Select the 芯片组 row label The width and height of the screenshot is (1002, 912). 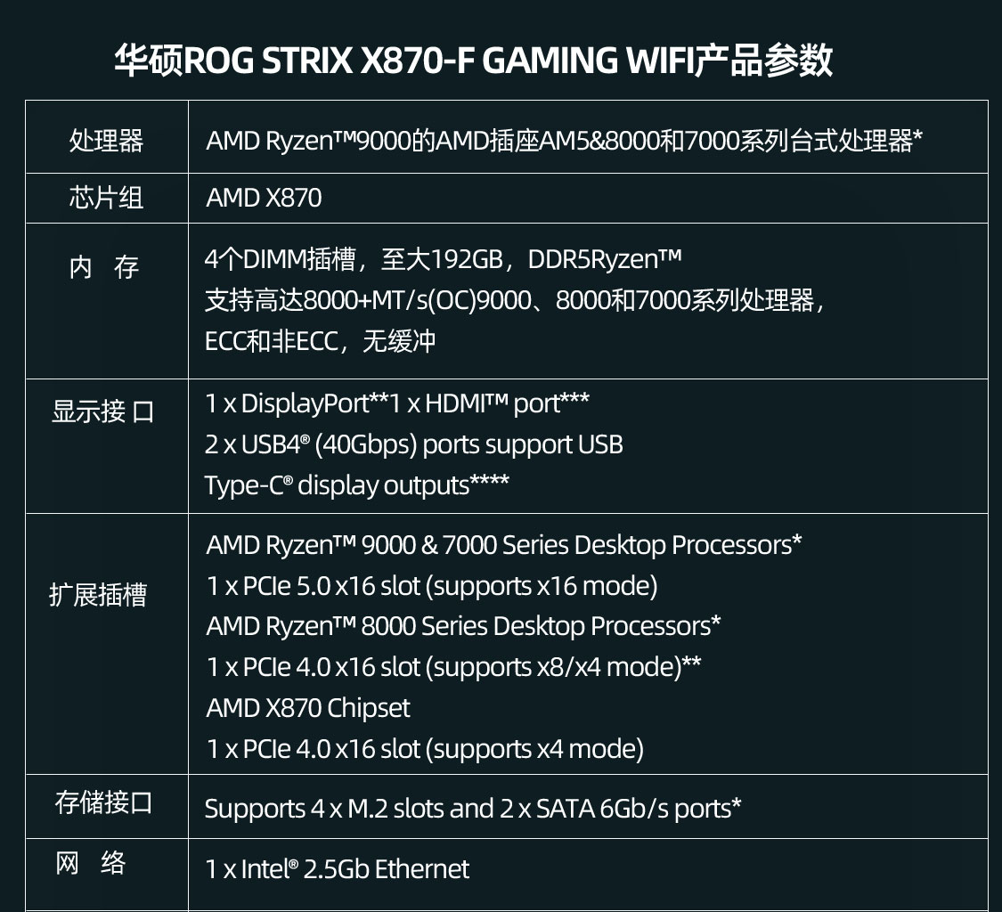point(106,198)
